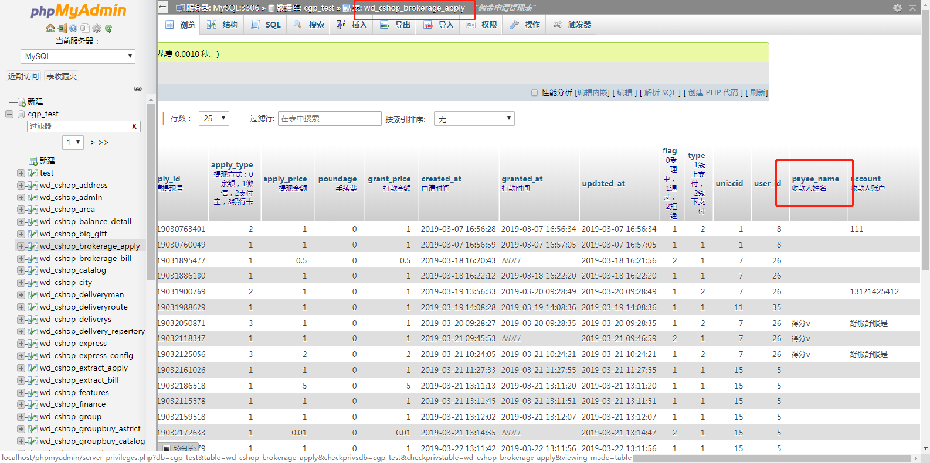This screenshot has width=930, height=463.
Task: Click the 刷新 (Refresh) link
Action: tap(758, 92)
